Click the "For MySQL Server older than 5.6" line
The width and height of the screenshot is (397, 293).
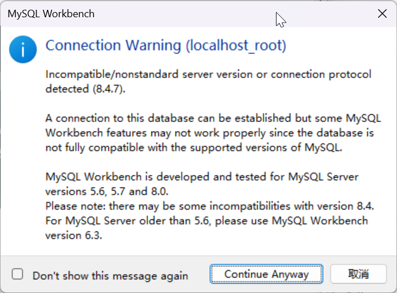(x=207, y=220)
